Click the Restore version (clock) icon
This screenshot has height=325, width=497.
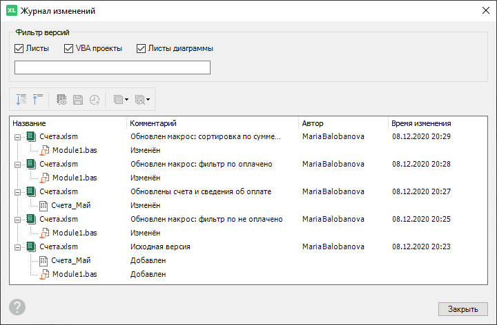pos(94,99)
